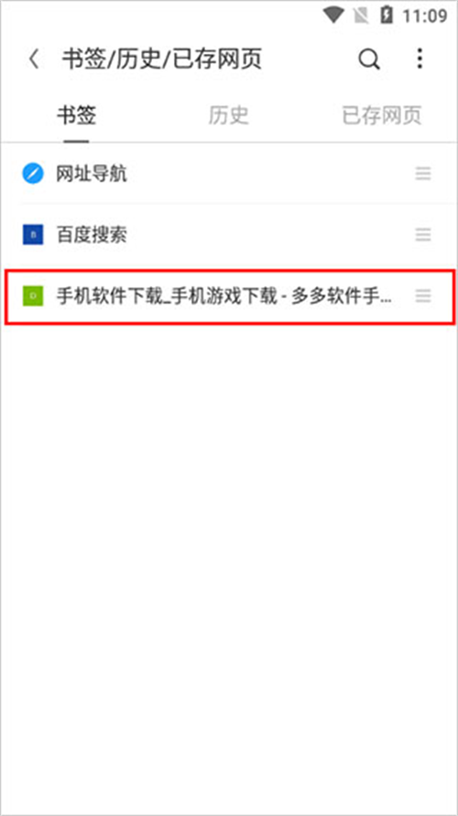This screenshot has width=458, height=816.
Task: Open the 网址导航 bookmark
Action: tap(229, 174)
